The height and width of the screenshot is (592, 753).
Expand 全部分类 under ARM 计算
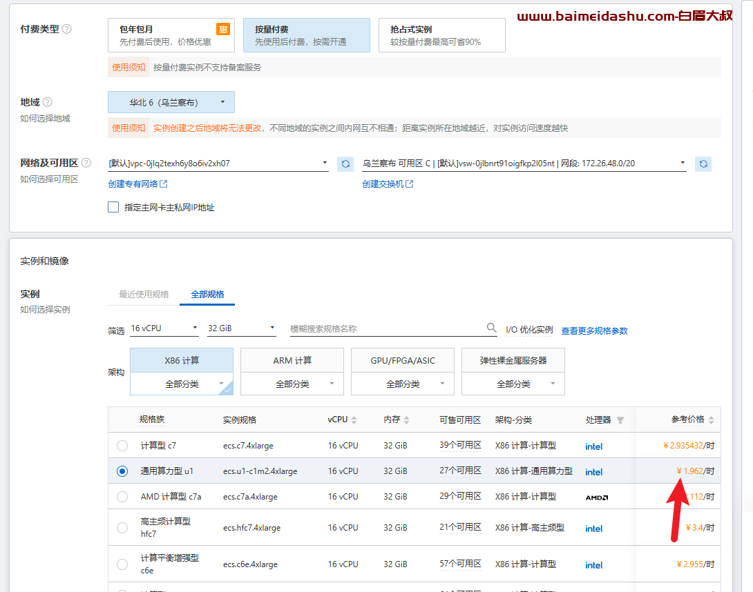coord(292,384)
